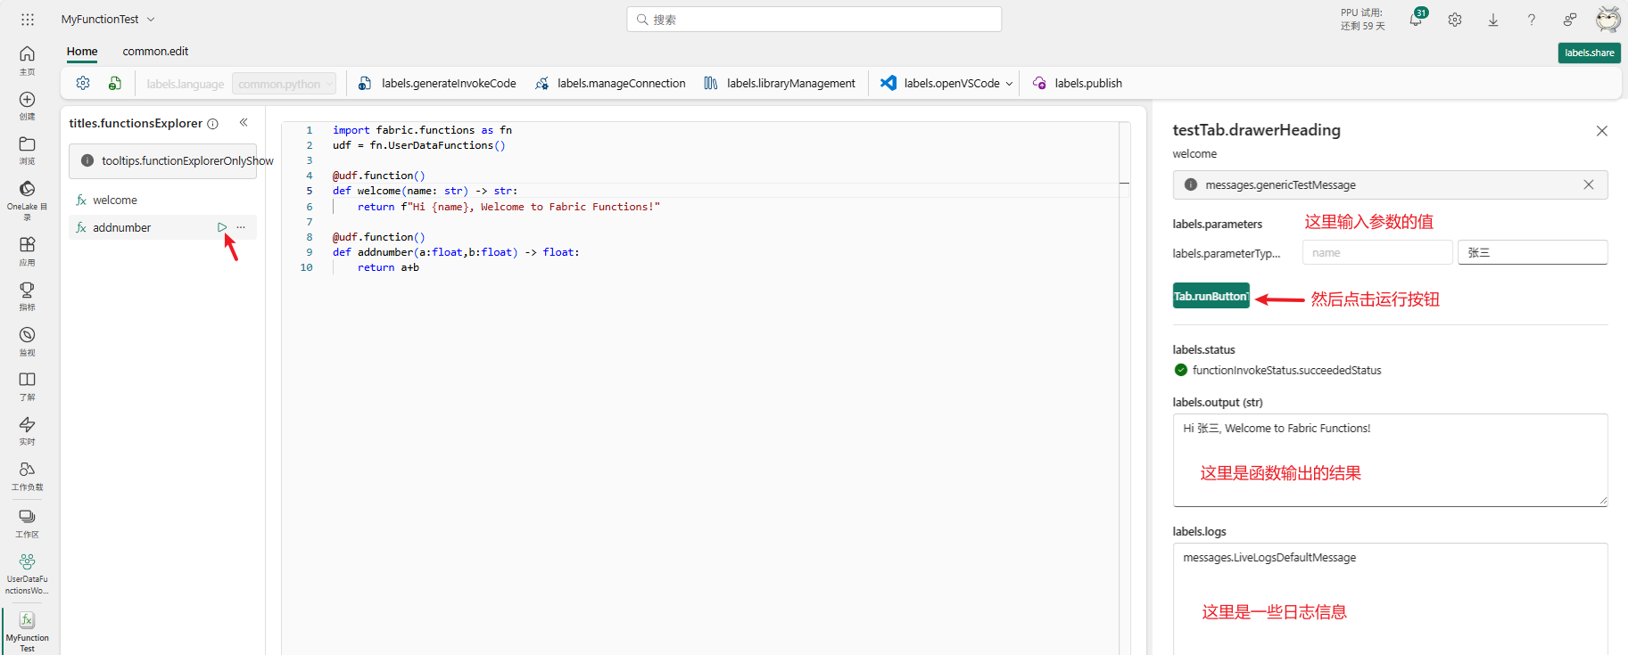
Task: Run the addnumber function play icon
Action: click(222, 227)
